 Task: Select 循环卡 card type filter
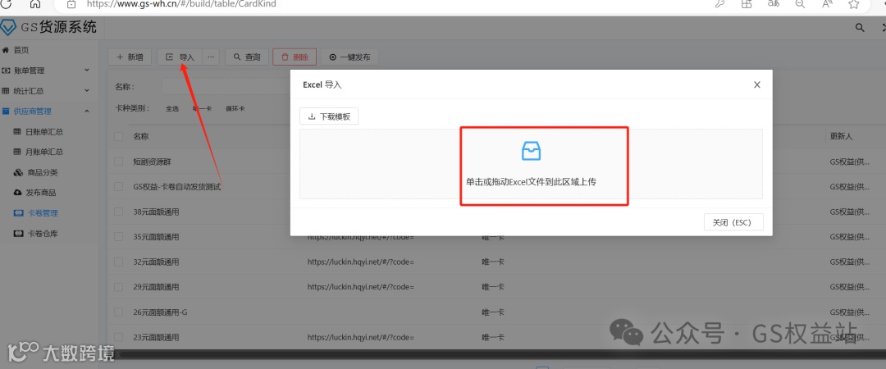[x=235, y=108]
